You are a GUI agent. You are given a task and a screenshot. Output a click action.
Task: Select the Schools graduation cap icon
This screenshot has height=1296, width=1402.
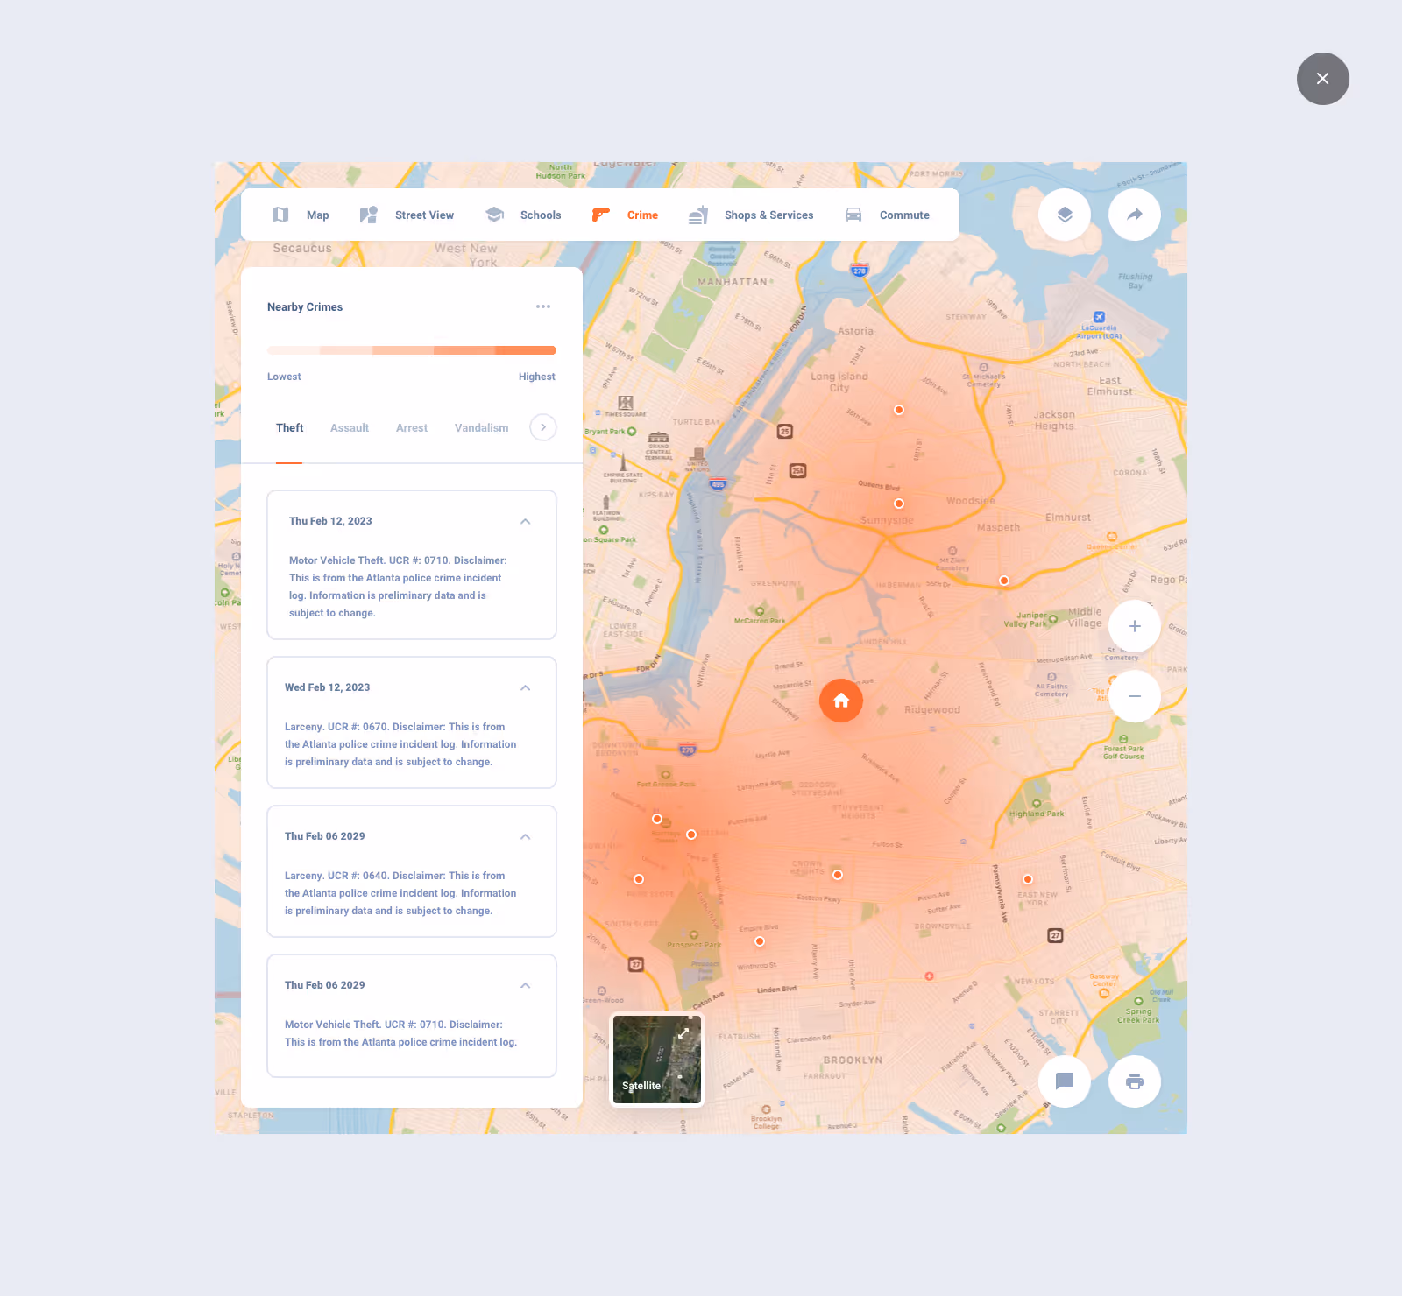click(494, 215)
